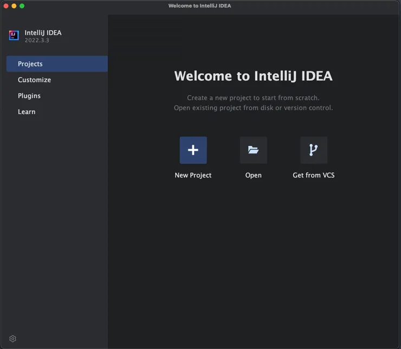Select the Projects tab in sidebar
This screenshot has width=401, height=349.
coord(57,63)
